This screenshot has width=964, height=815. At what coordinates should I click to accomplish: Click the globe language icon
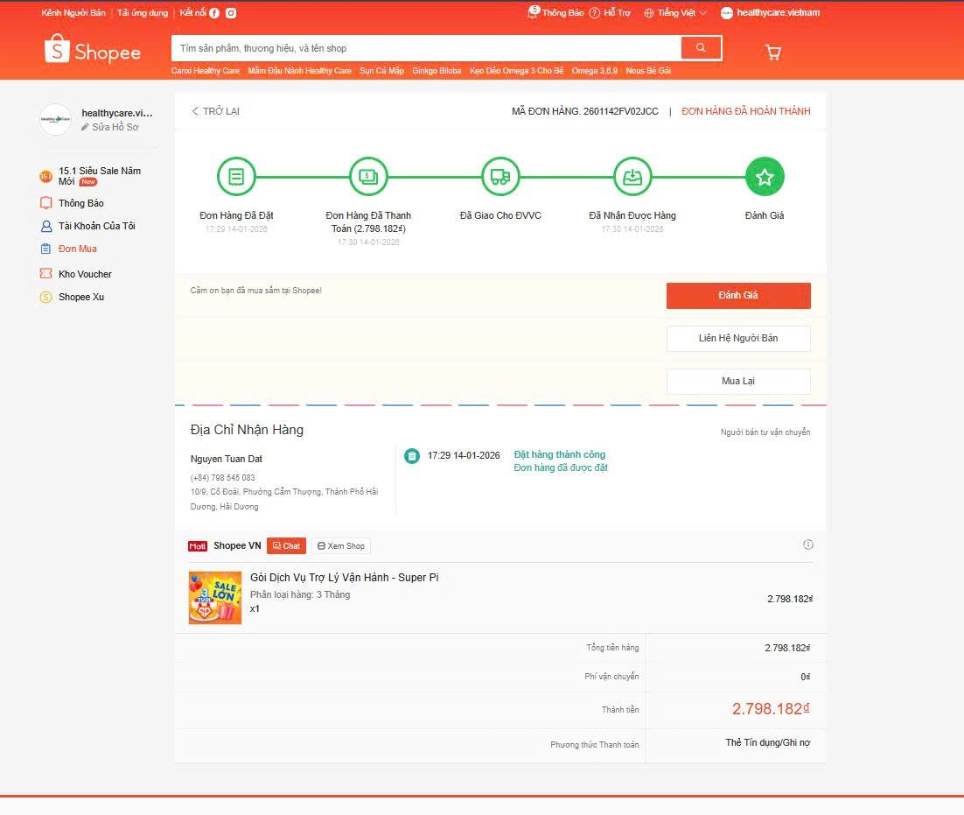(x=648, y=13)
